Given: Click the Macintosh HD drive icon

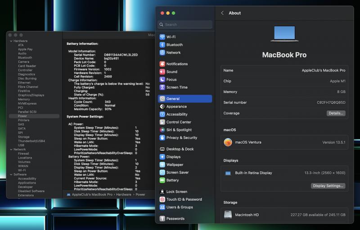Looking at the screenshot, I should point(228,215).
